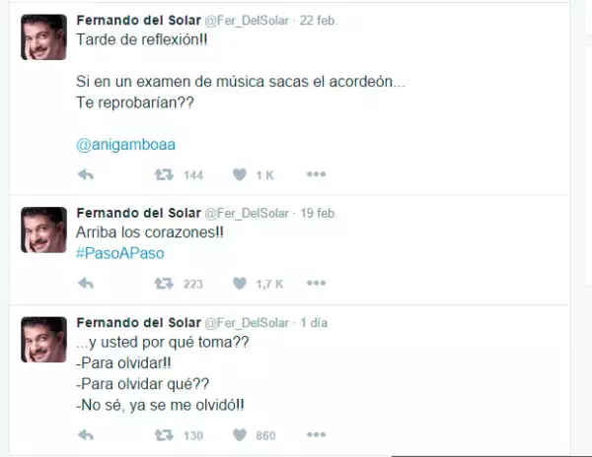The height and width of the screenshot is (457, 592).
Task: Retweet the tweet with 223 retweets
Action: click(x=163, y=284)
